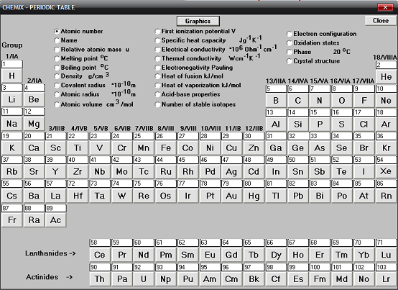The width and height of the screenshot is (398, 290).
Task: Choose the He element button
Action: pos(386,76)
